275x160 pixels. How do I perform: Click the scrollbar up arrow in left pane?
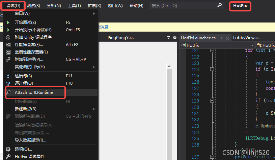[169, 66]
